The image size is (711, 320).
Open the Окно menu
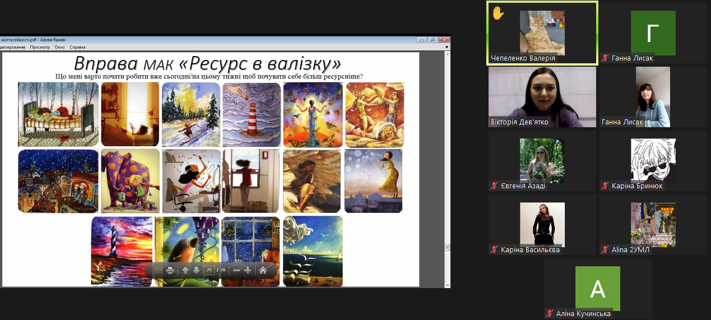[59, 48]
